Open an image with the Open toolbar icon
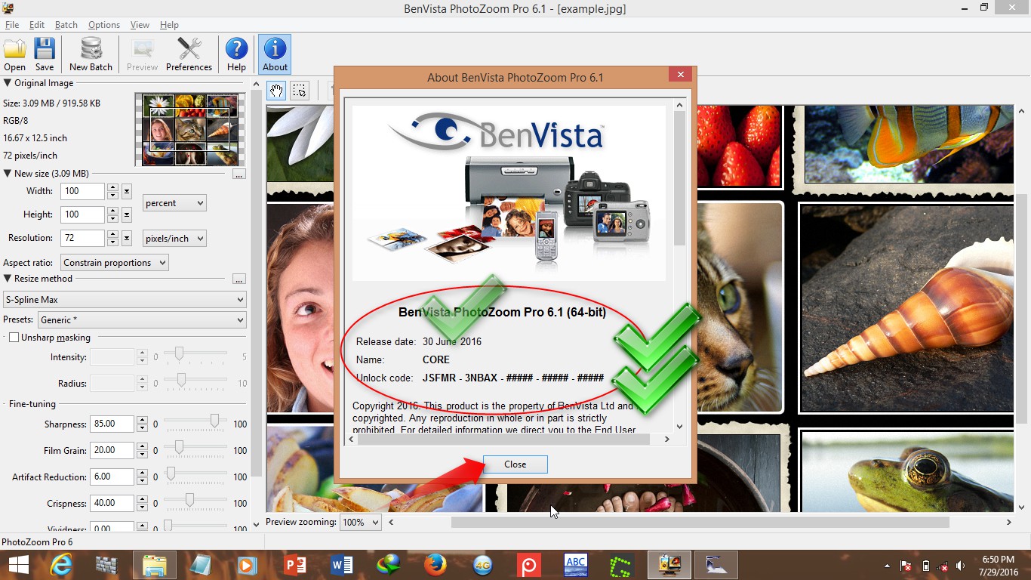1031x580 pixels. point(14,54)
